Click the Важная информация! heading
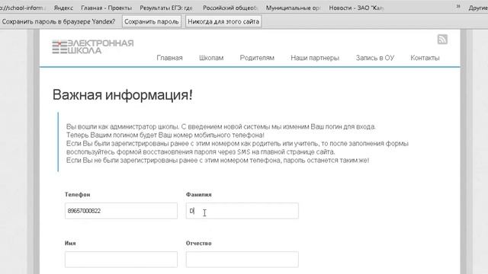 122,94
